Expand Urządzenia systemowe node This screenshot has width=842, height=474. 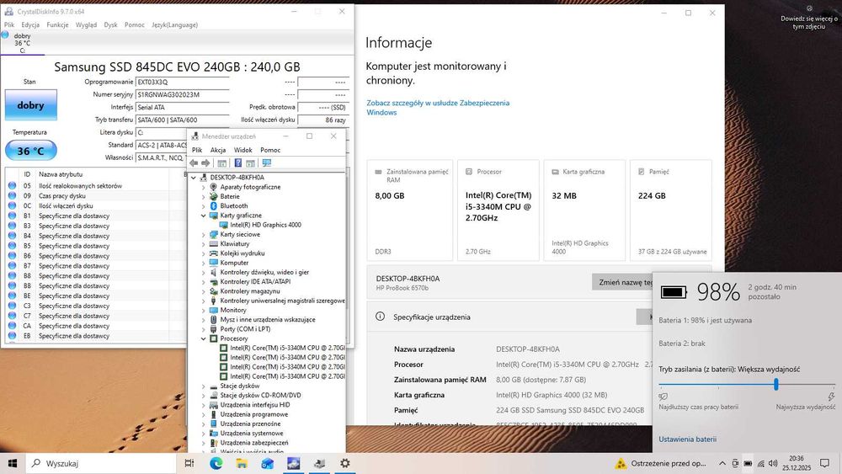coord(204,434)
